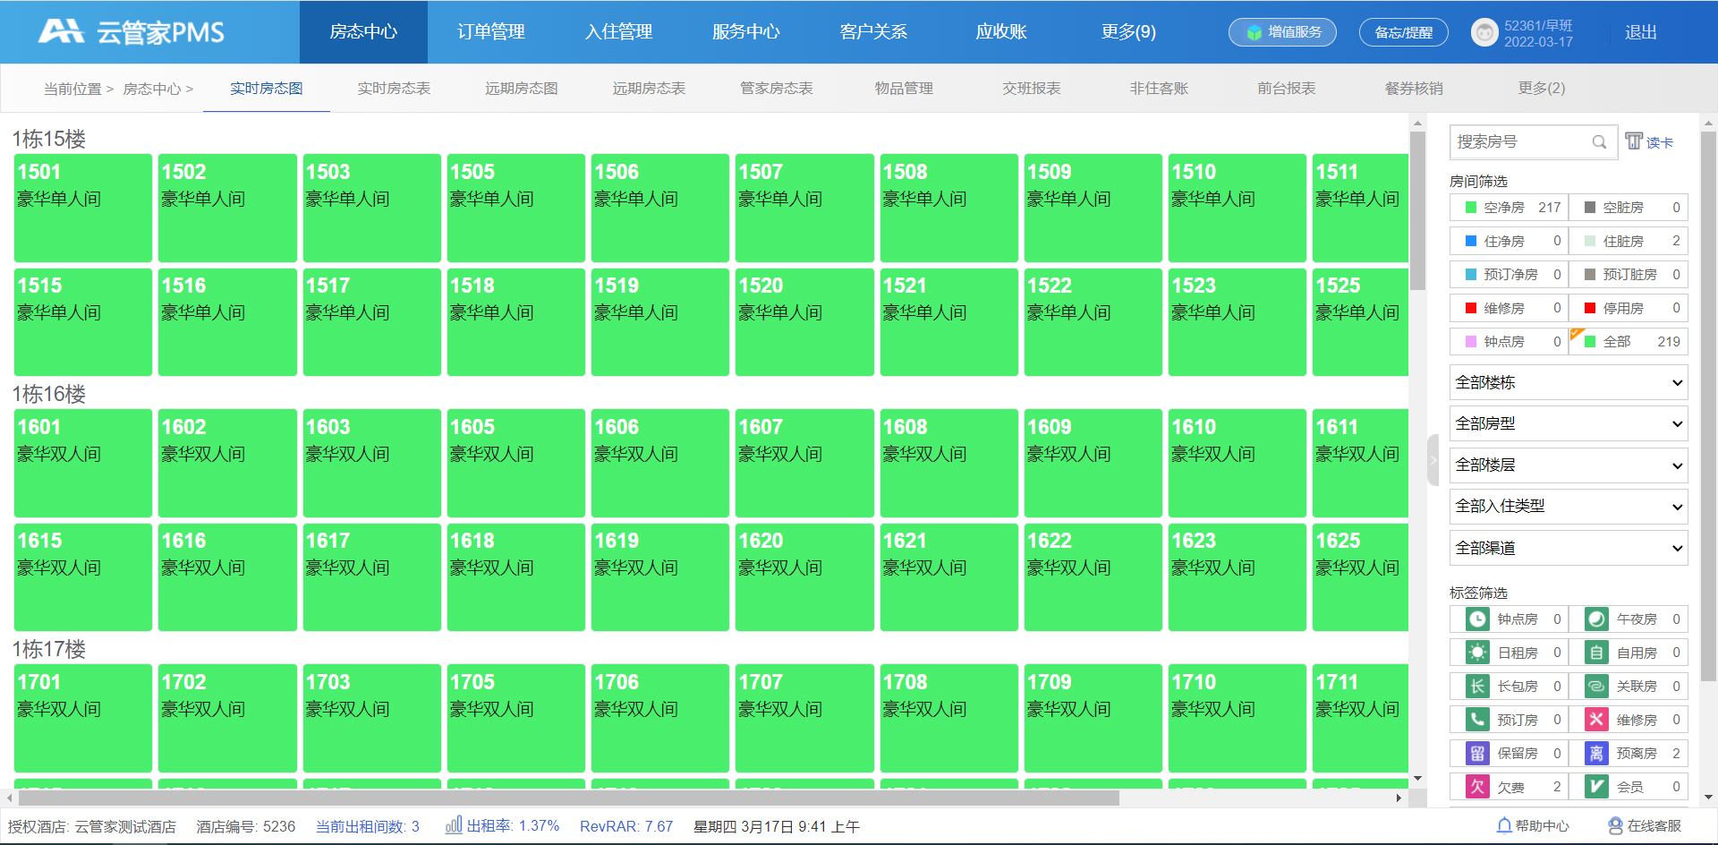Screen dimensions: 1718x845
Task: Switch to the 远期房态图 tab
Action: click(x=521, y=89)
